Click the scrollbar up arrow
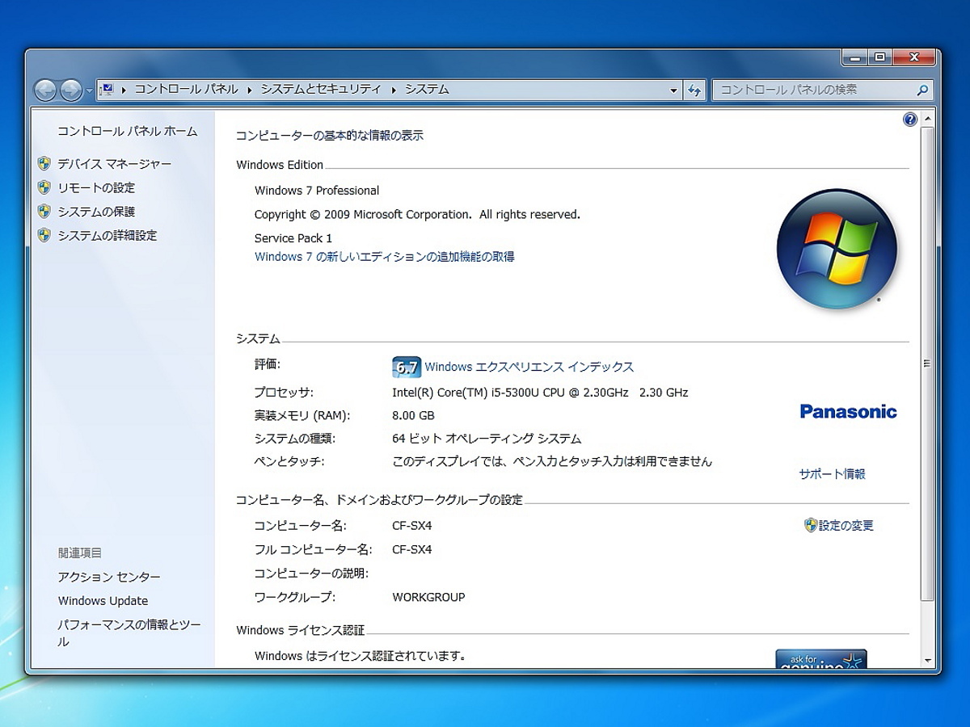 [927, 120]
